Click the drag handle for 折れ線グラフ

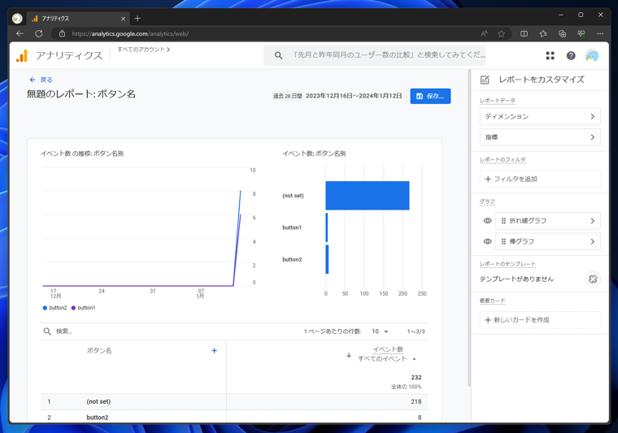tap(503, 221)
